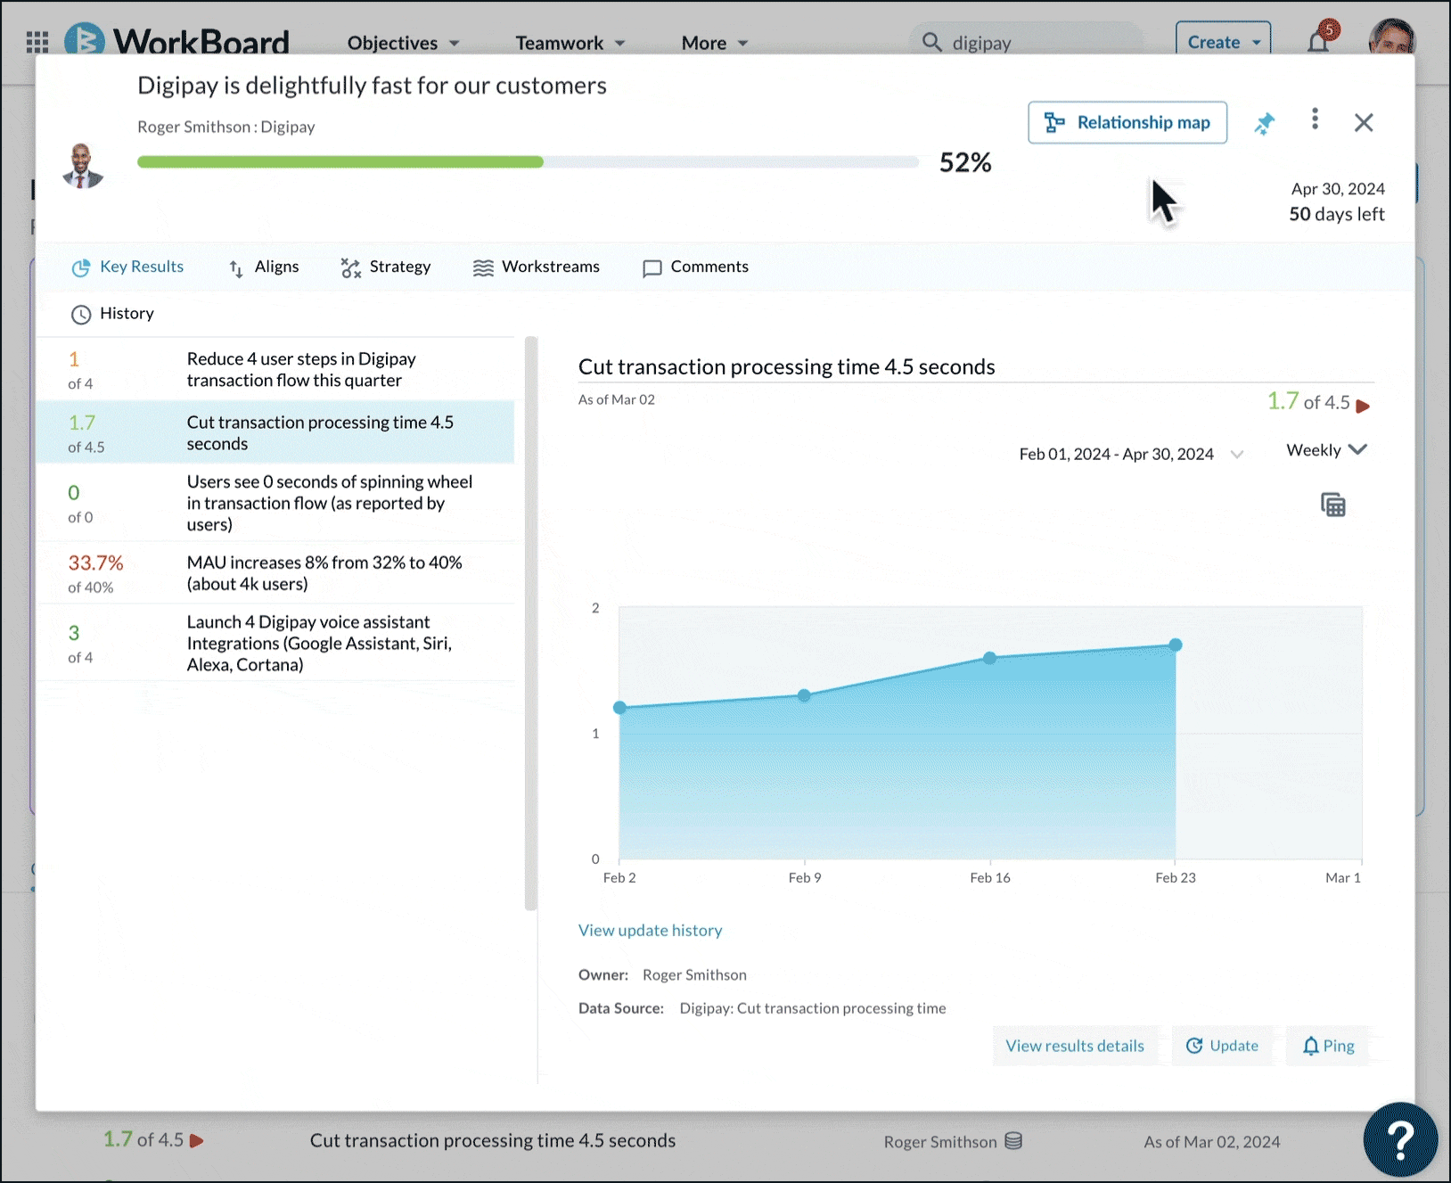Screen dimensions: 1451x1183
Task: Open the app grid launcher icon
Action: [x=37, y=42]
